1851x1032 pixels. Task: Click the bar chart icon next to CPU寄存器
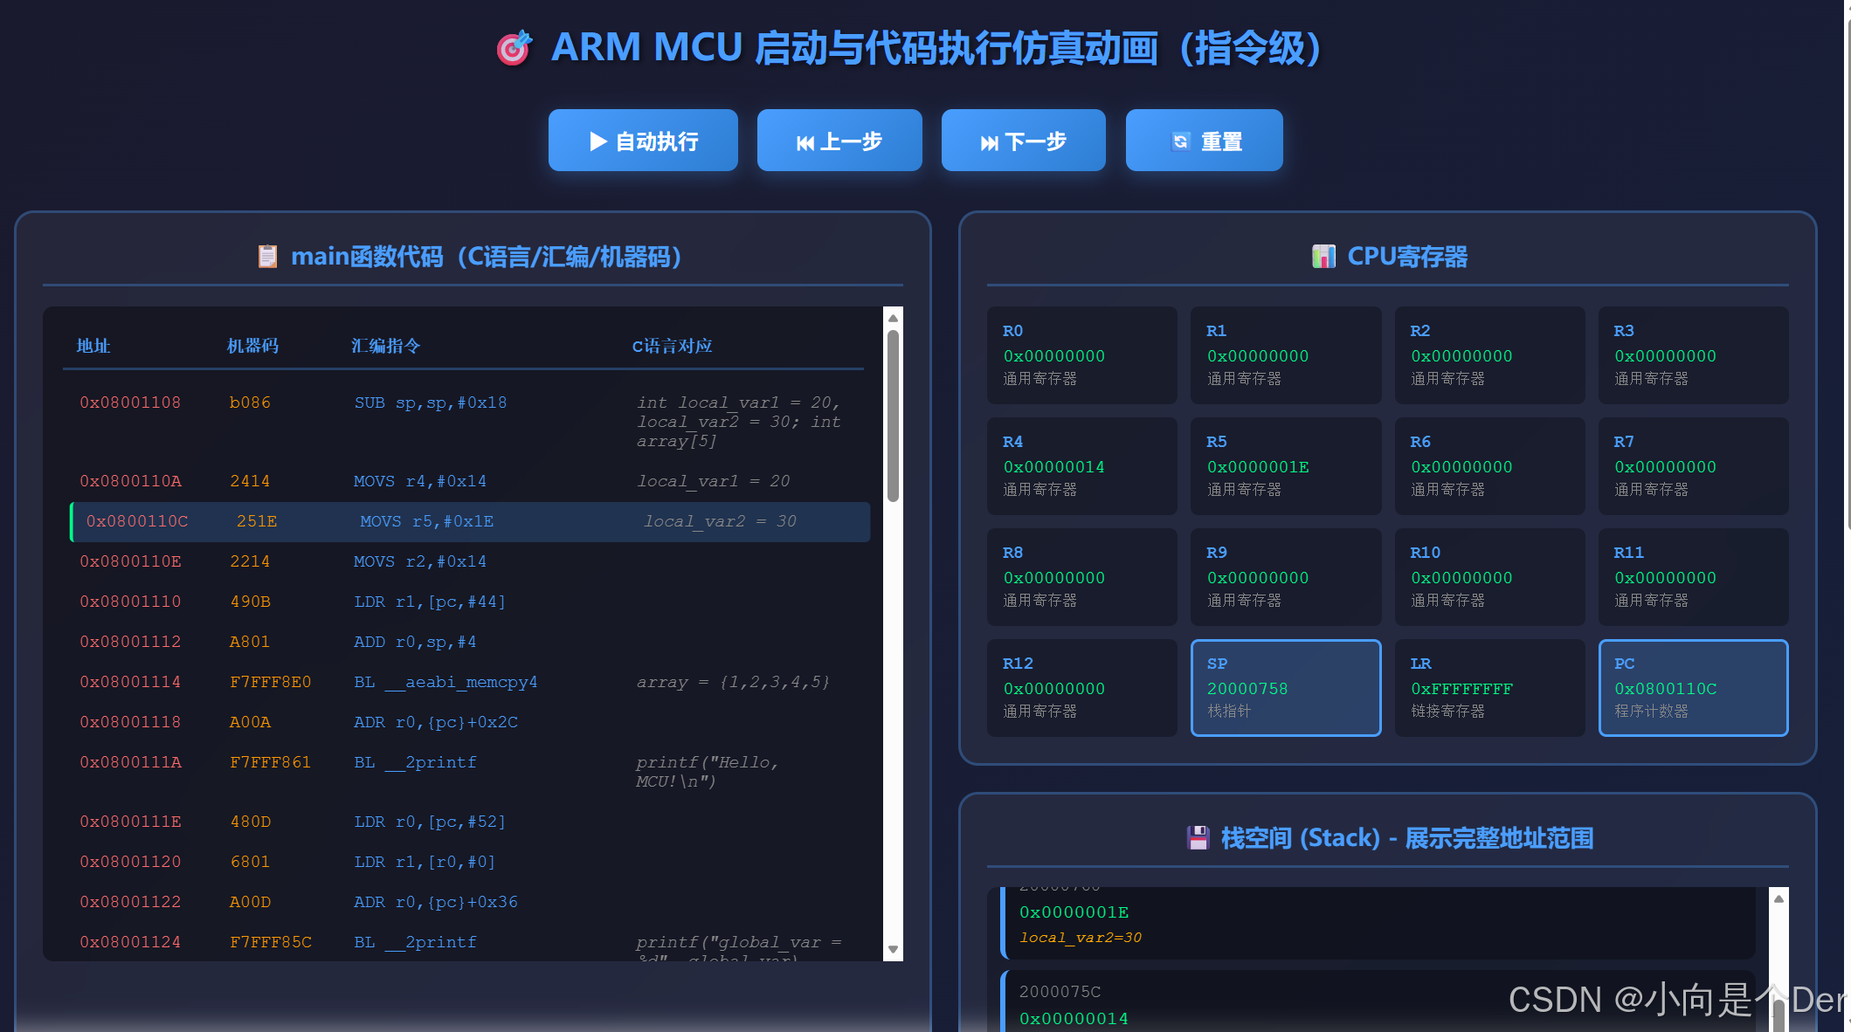pyautogui.click(x=1323, y=257)
